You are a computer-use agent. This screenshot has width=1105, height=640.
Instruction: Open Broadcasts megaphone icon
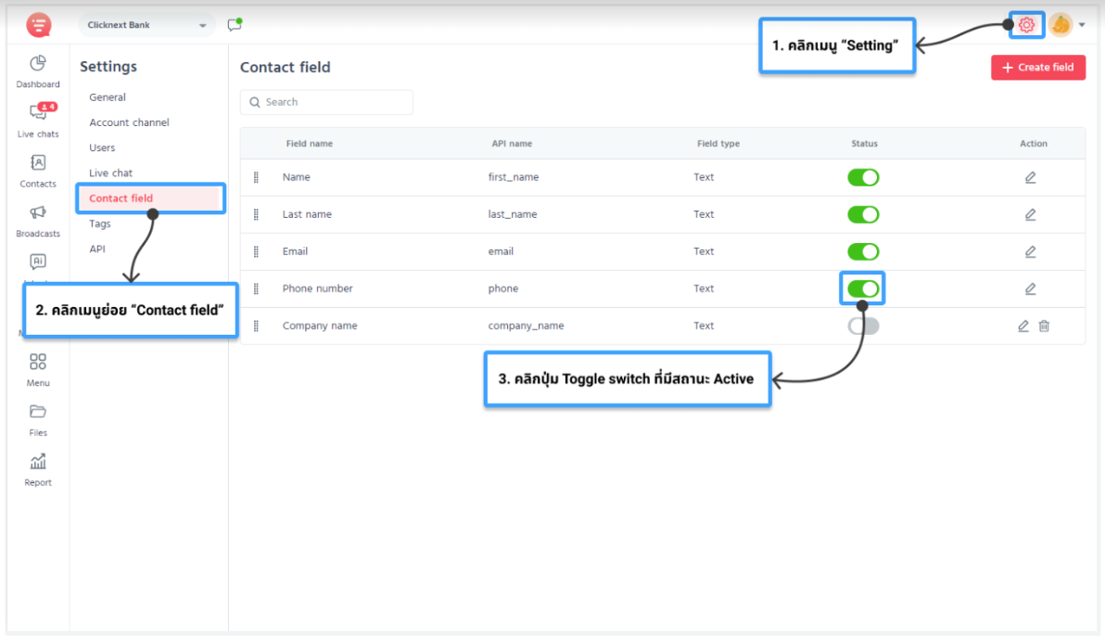click(x=38, y=212)
